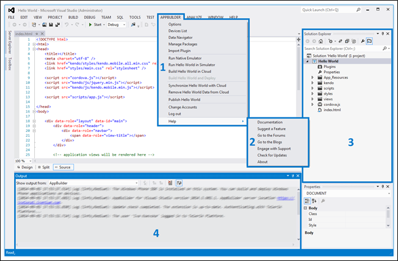Select Check for Updates in Help submenu

272,155
